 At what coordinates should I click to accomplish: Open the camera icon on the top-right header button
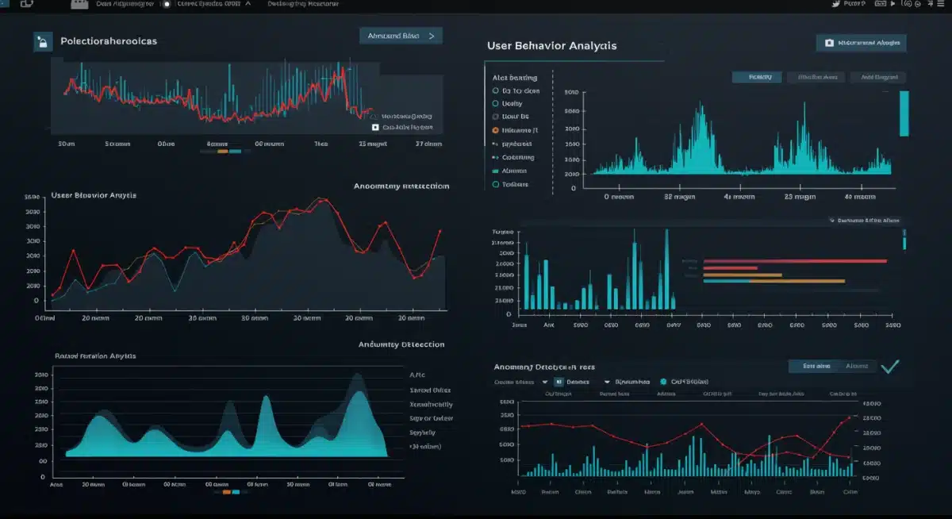pos(830,42)
